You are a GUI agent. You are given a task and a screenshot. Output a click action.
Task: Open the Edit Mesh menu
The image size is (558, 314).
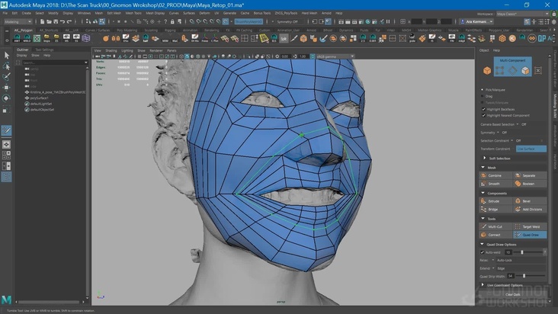114,13
